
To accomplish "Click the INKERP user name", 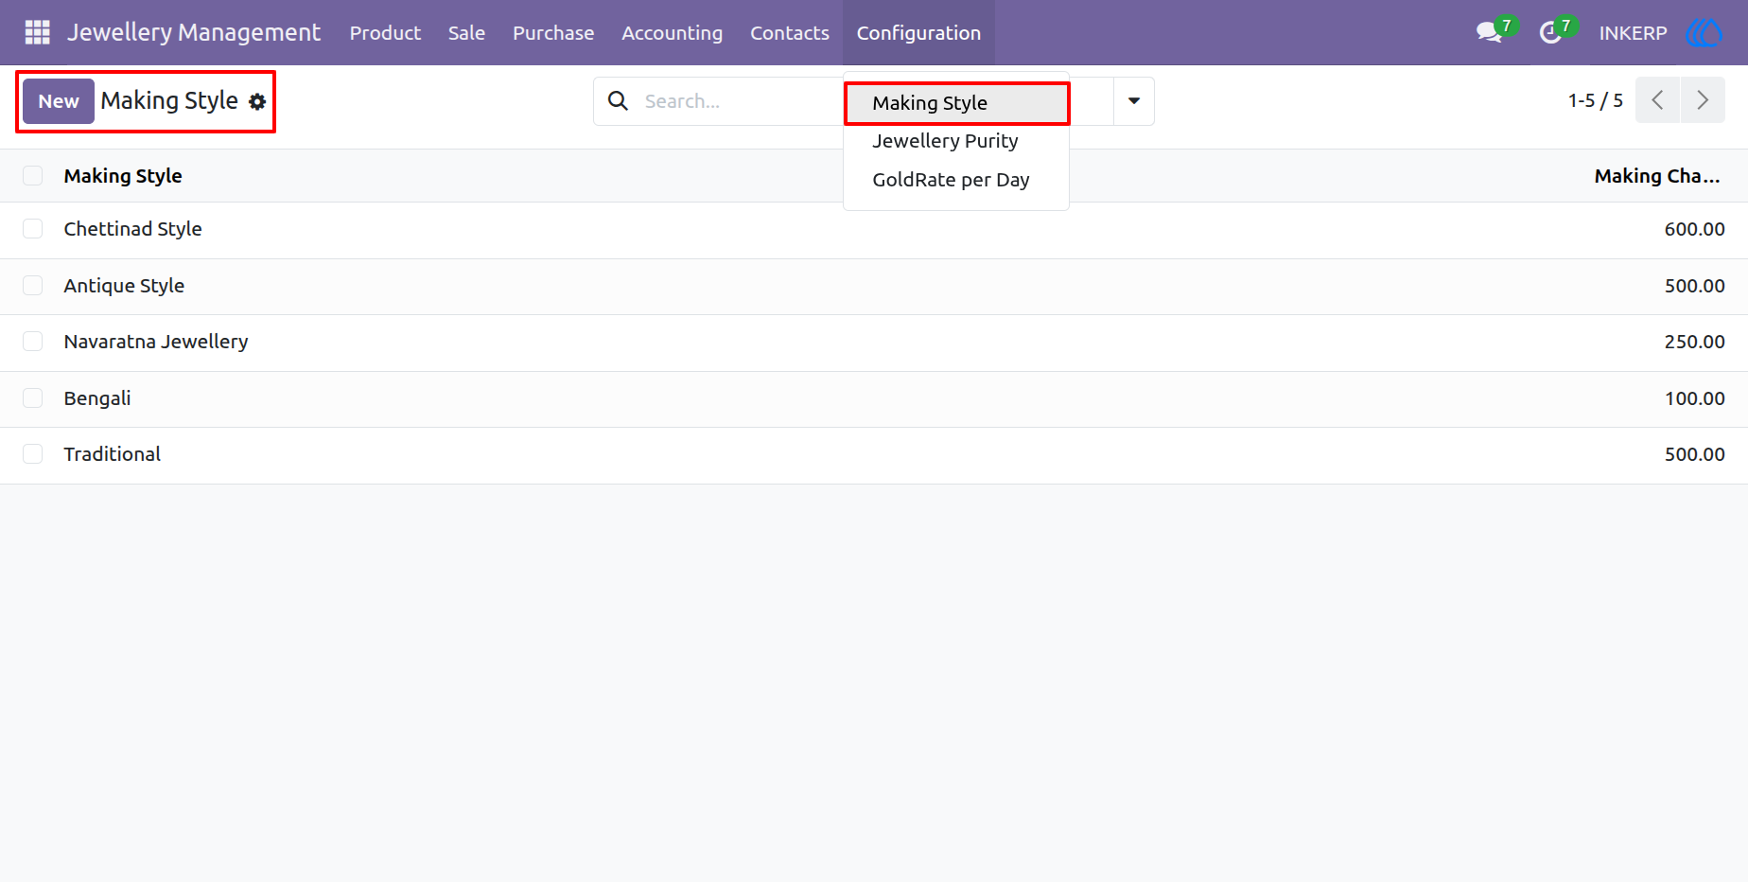I will coord(1633,33).
